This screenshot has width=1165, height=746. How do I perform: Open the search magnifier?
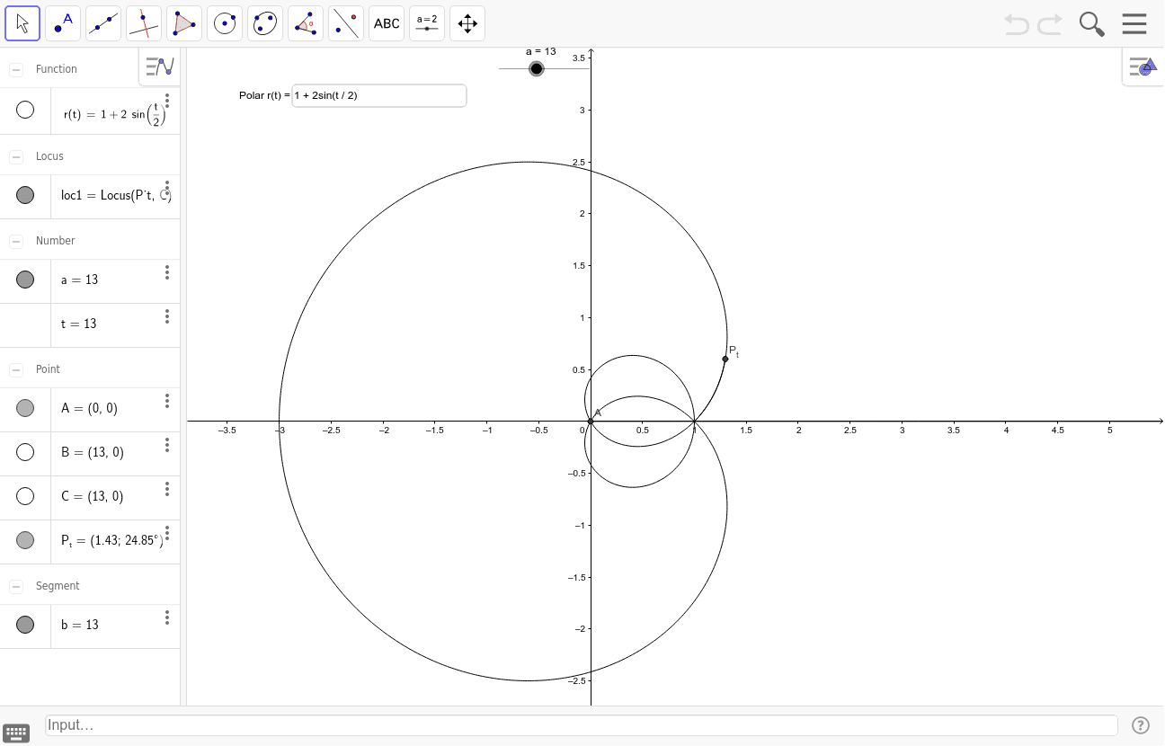coord(1092,24)
